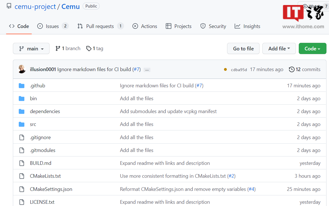Open the Add file dropdown
This screenshot has height=206, width=329.
click(279, 48)
